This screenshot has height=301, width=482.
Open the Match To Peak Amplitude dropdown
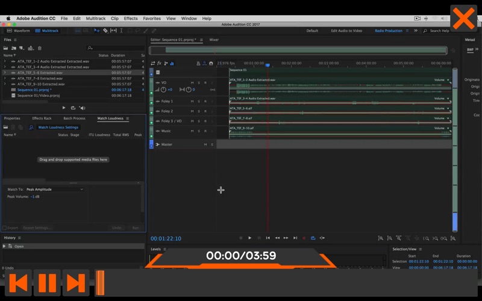54,190
